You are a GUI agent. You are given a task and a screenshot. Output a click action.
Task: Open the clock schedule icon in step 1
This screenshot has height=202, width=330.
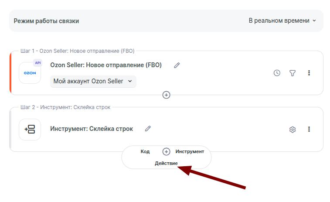[277, 73]
